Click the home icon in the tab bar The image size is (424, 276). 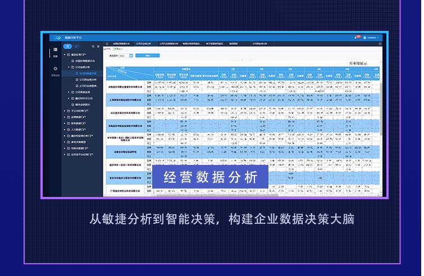[x=107, y=43]
